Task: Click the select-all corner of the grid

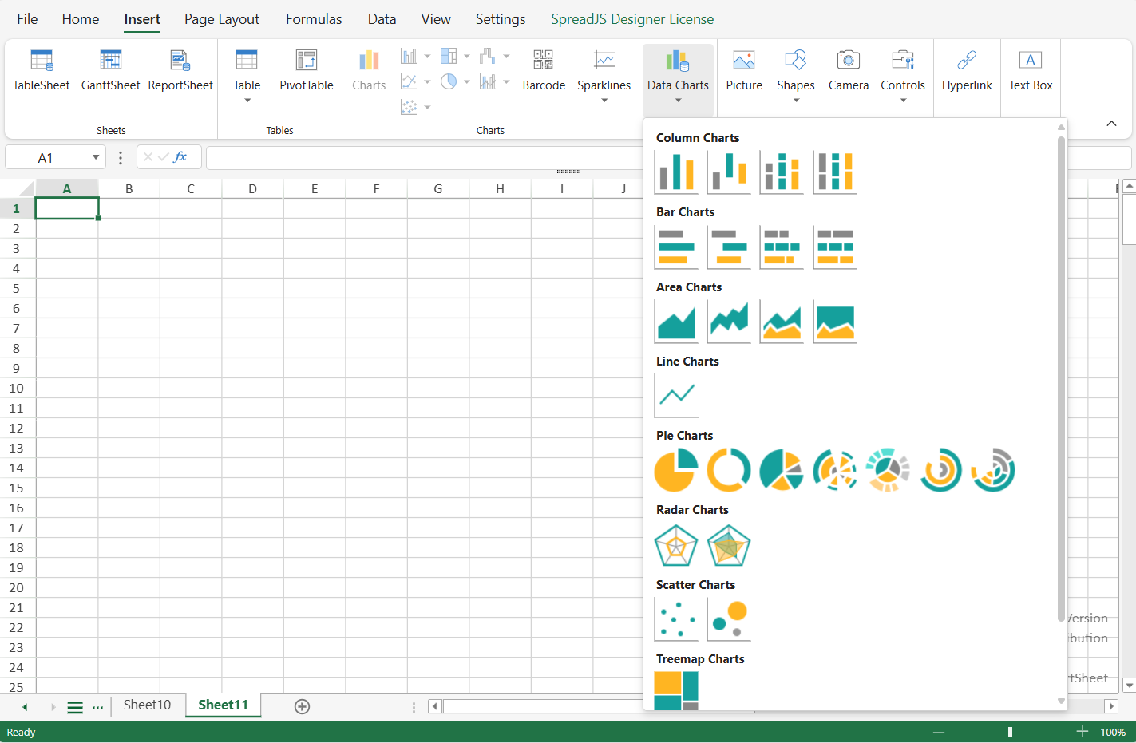Action: click(x=18, y=189)
